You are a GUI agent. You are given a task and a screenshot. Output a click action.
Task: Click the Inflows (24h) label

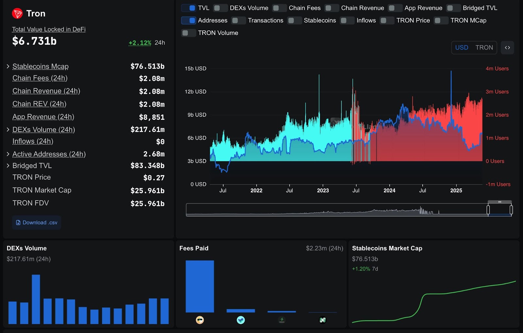click(x=33, y=142)
